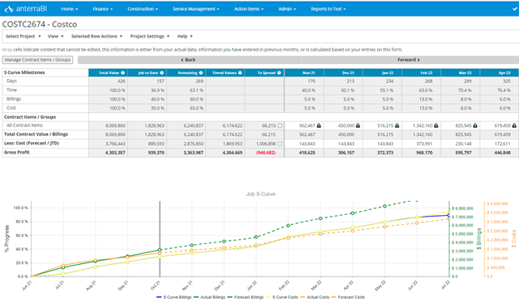Open the Admin dropdown menu

[x=287, y=9]
